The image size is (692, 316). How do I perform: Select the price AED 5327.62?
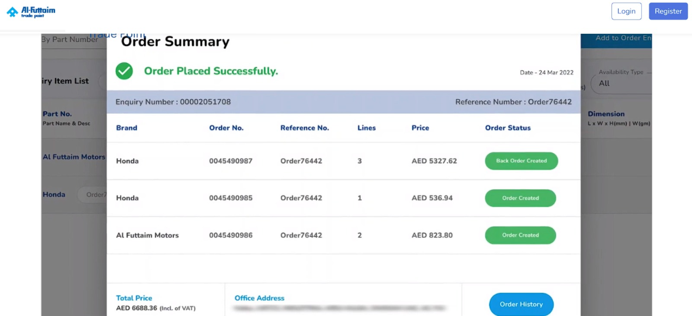coord(434,161)
